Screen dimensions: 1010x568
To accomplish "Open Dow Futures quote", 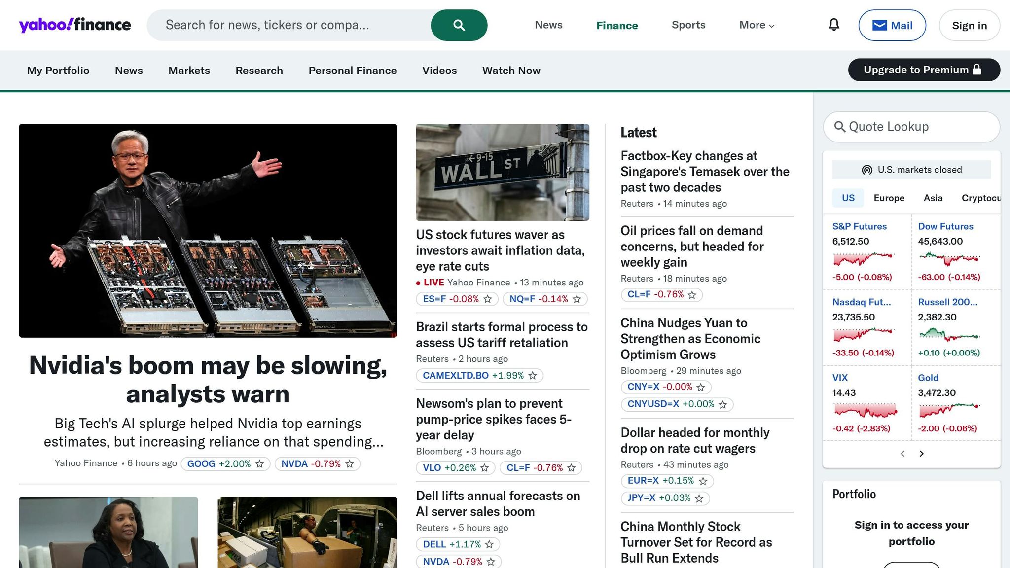I will tap(945, 226).
